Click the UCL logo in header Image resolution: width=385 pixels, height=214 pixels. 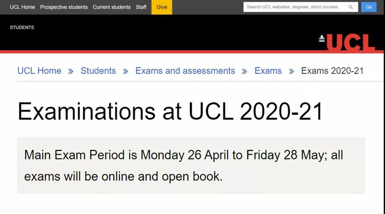tap(351, 43)
